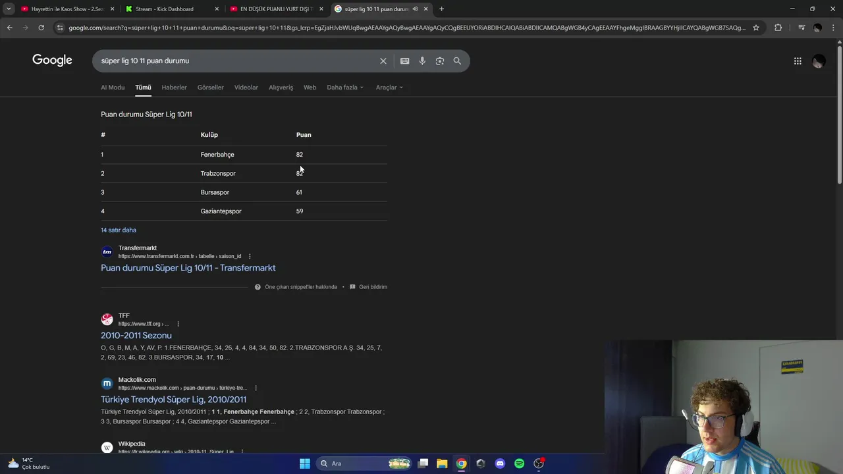
Task: Expand the Daha fazla dropdown
Action: tap(345, 88)
